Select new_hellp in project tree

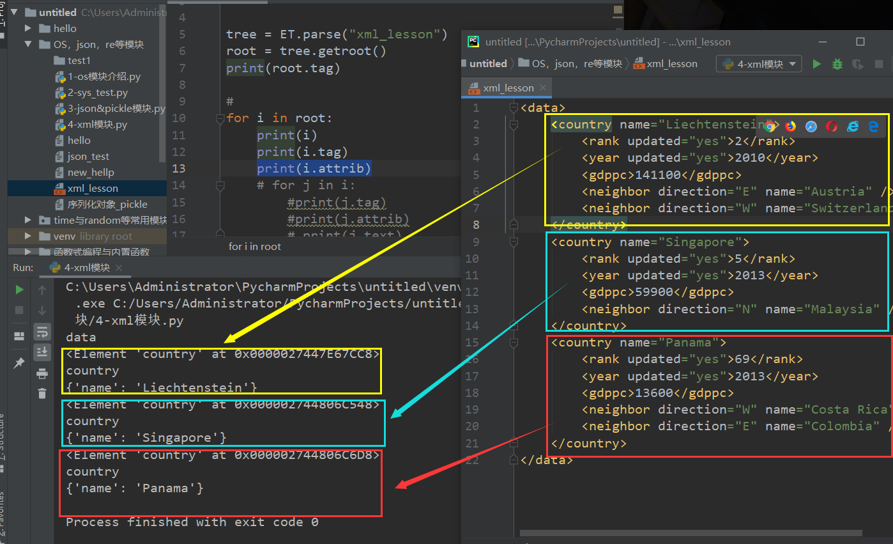(84, 172)
